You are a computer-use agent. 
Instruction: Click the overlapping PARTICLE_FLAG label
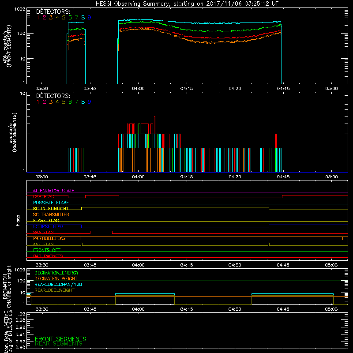(x=49, y=238)
